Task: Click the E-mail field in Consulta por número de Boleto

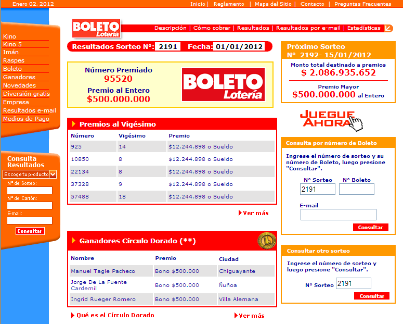Action: [338, 215]
